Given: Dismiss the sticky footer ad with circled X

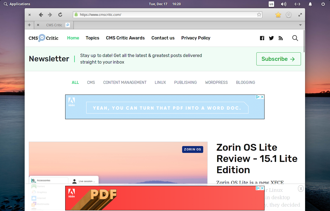Looking at the screenshot, I should 301,189.
